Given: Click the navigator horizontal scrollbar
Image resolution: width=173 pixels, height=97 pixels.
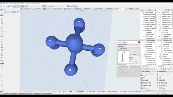Looking at the screenshot, I should 148,66.
